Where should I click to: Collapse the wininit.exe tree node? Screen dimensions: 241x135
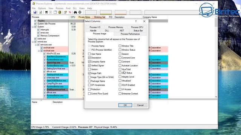(33, 42)
